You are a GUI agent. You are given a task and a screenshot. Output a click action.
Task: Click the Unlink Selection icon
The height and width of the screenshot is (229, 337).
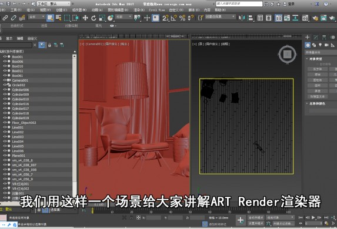(14, 18)
